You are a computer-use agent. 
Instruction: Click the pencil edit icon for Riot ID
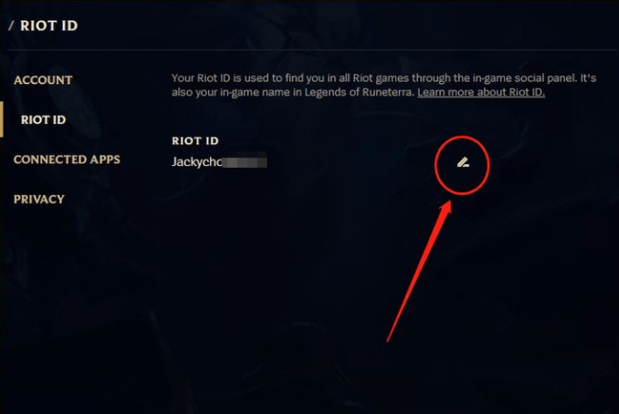pos(463,162)
